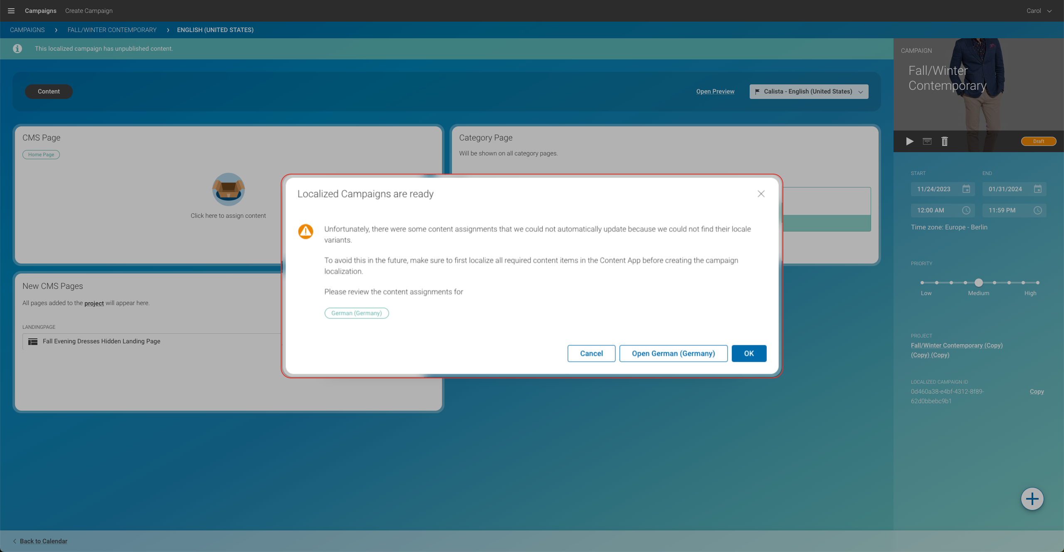The width and height of the screenshot is (1064, 552).
Task: Click the warning icon in the dialog
Action: (x=306, y=231)
